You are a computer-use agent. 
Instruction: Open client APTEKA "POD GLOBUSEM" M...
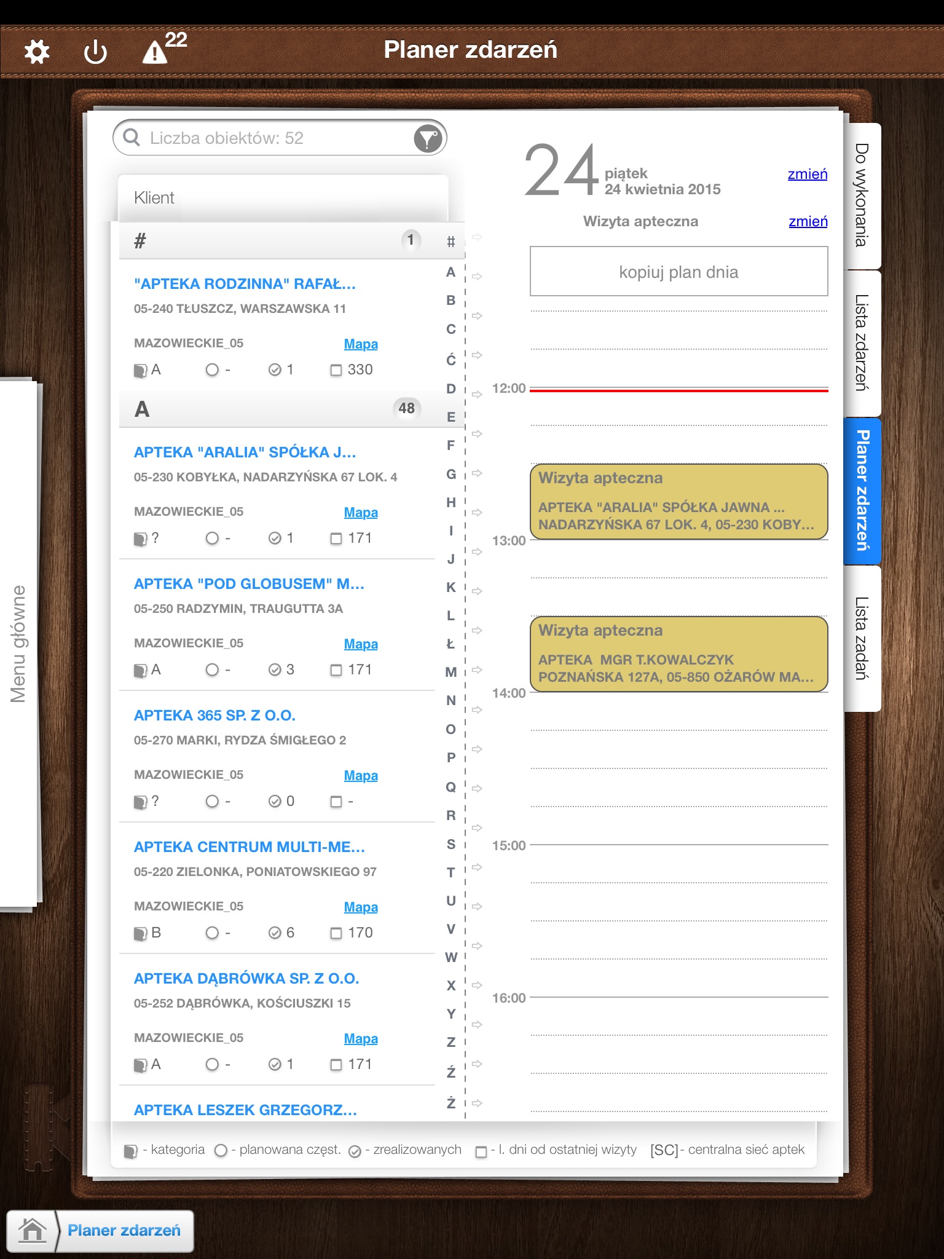(249, 584)
